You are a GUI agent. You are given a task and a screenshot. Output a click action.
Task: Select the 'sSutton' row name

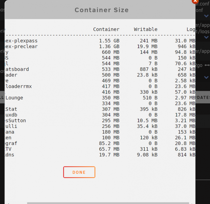[16, 121]
